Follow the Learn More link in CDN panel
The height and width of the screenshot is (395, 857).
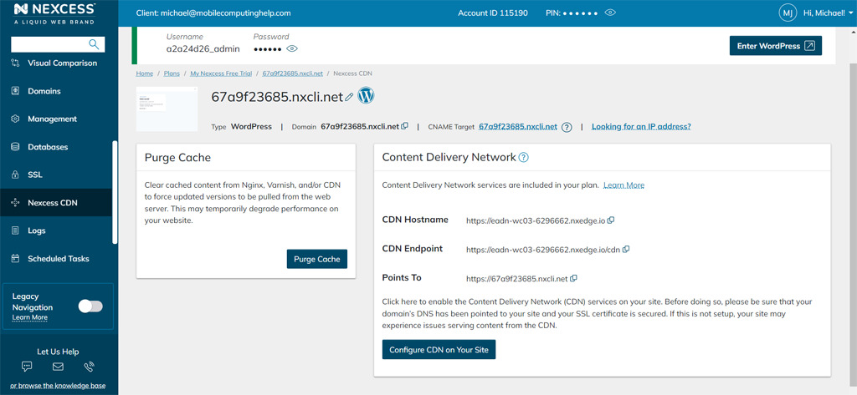(624, 185)
